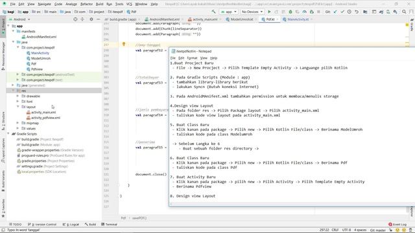
Task: Open the Refactor menu
Action: point(86,5)
